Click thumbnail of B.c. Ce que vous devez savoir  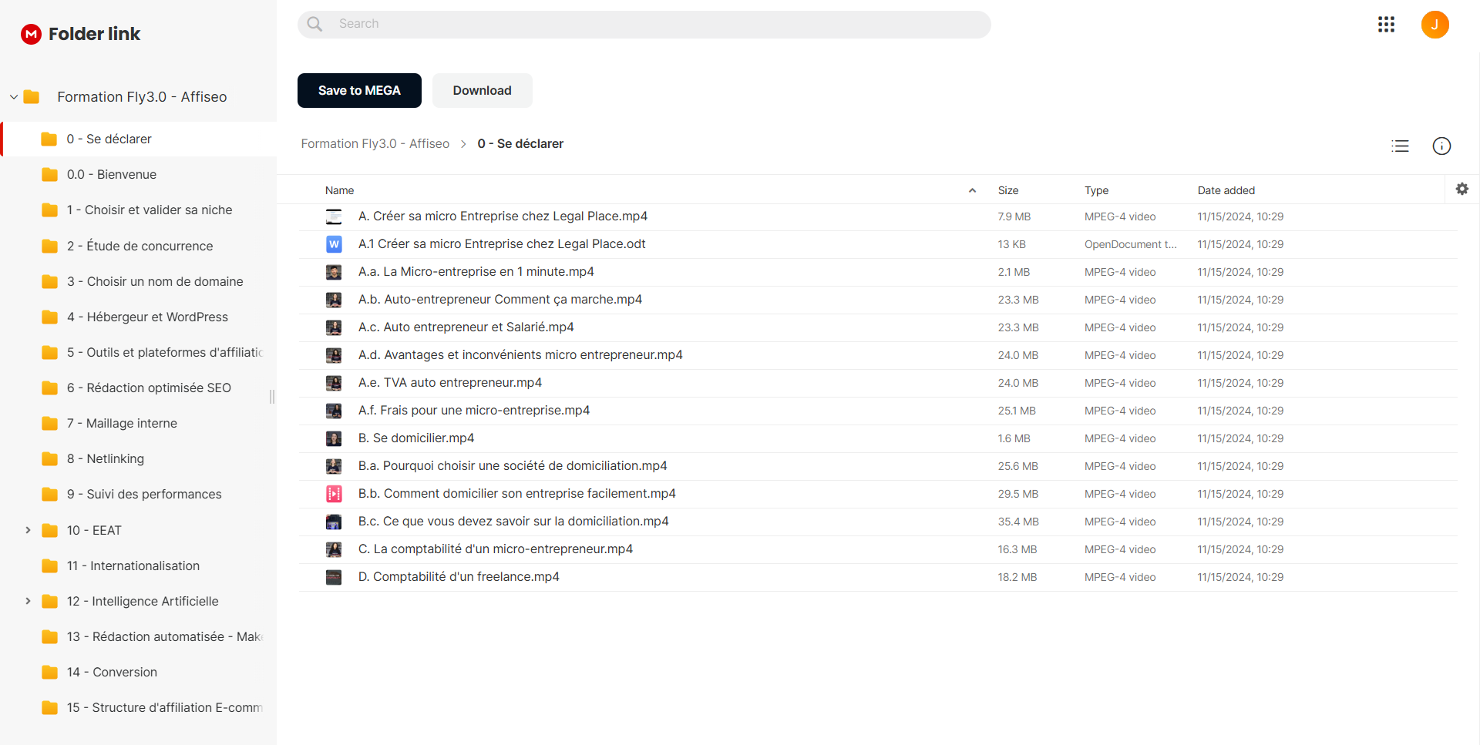click(x=334, y=522)
